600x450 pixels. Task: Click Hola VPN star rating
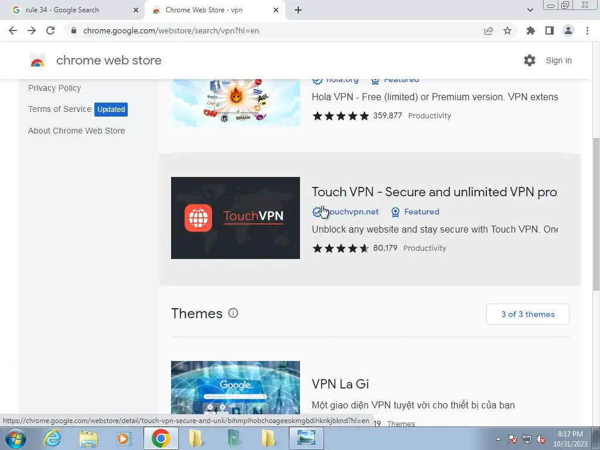point(340,115)
